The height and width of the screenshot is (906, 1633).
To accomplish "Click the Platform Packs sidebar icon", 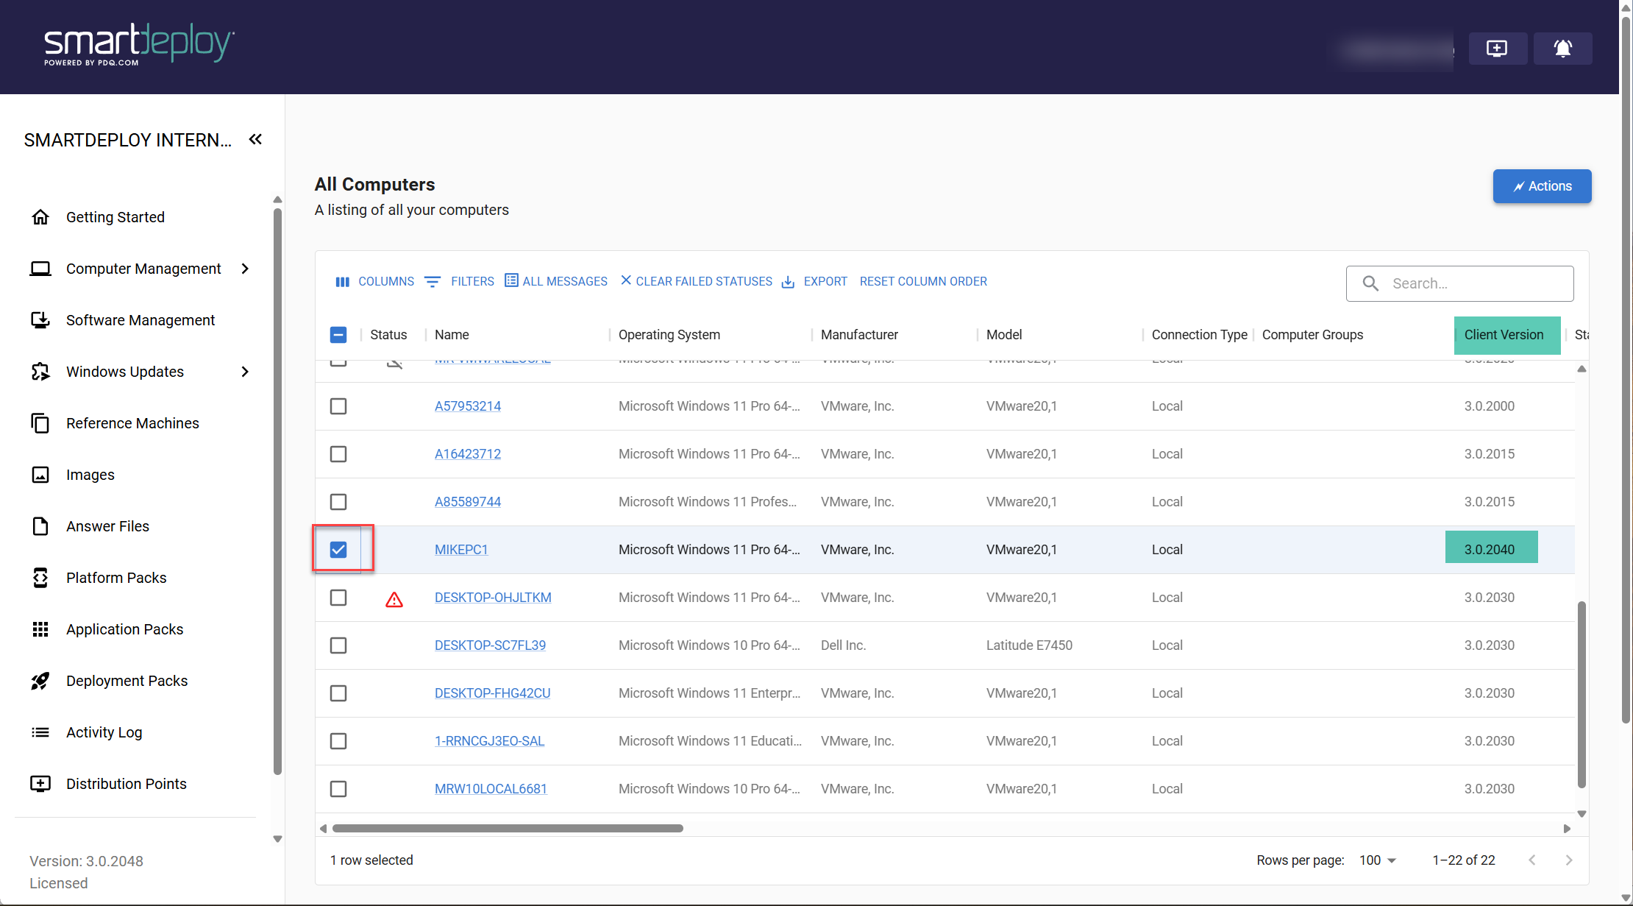I will [40, 578].
